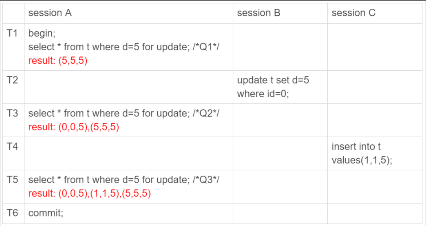Click the "session A" column header
Image resolution: width=426 pixels, height=226 pixels.
tap(50, 13)
